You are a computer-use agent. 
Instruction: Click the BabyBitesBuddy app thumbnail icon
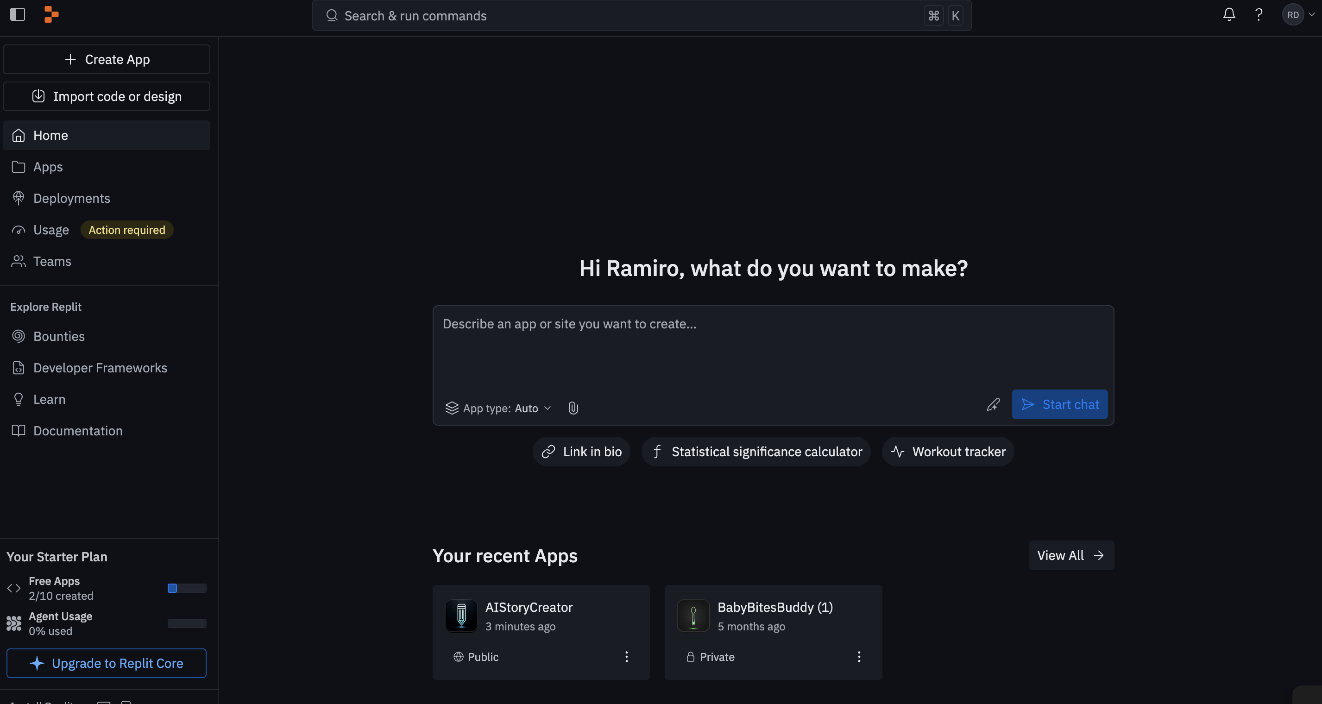693,615
